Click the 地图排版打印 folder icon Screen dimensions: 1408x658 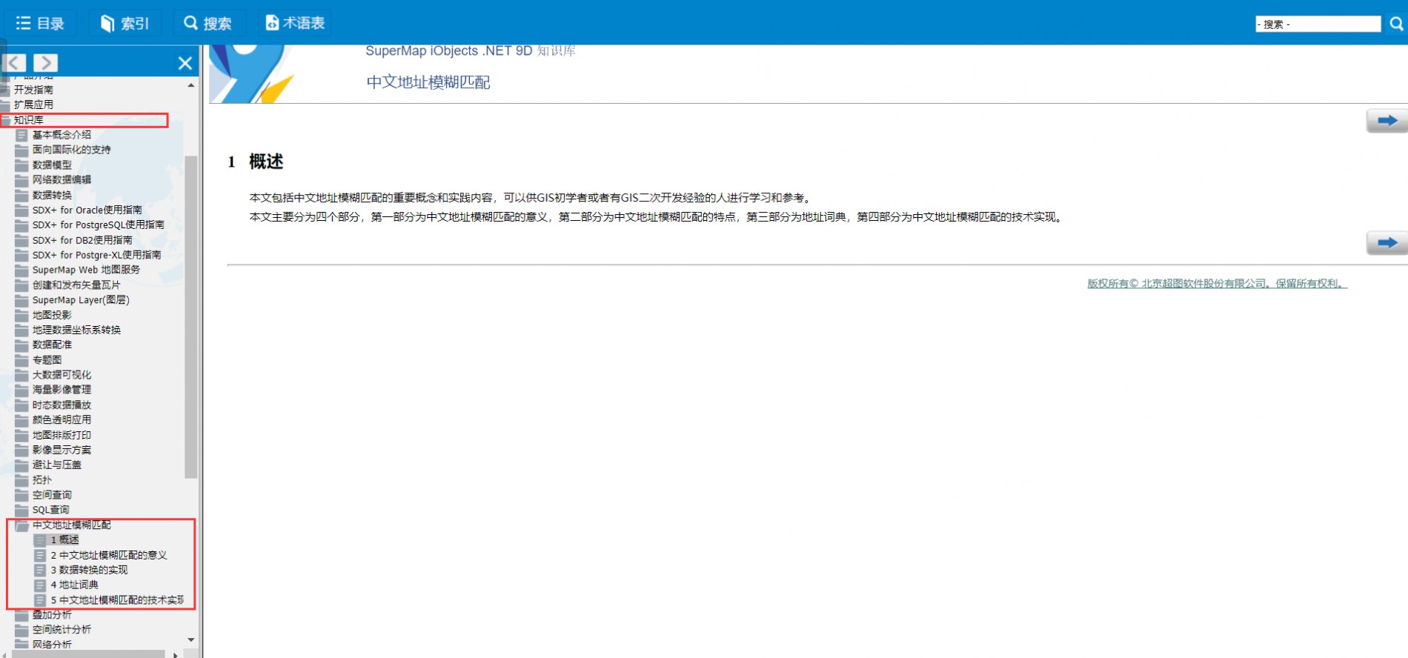click(x=21, y=435)
